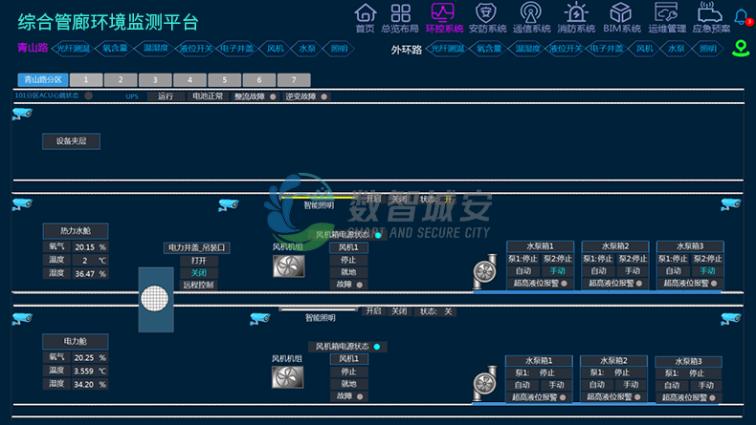Click the green location pin icon
756x425 pixels.
tap(740, 48)
